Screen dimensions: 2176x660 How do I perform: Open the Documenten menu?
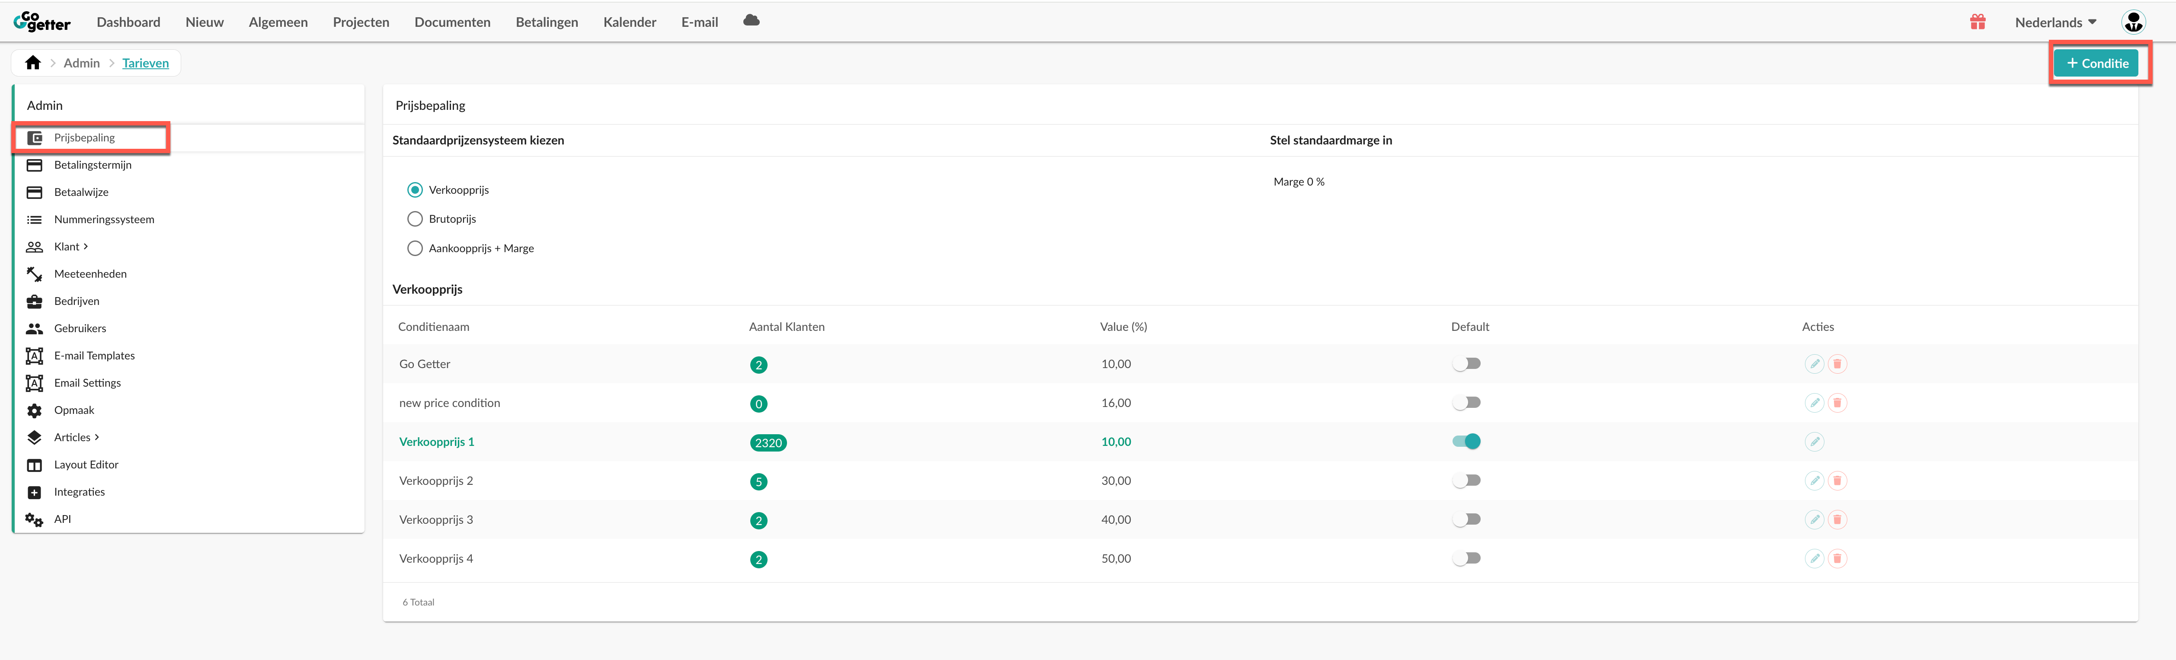tap(452, 22)
